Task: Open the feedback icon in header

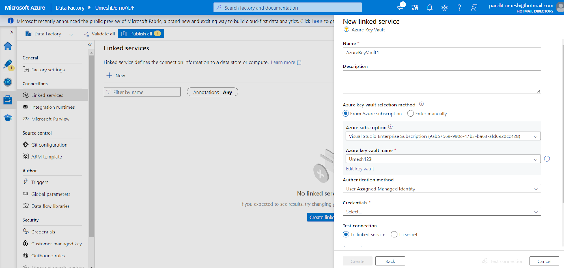Action: tap(474, 7)
